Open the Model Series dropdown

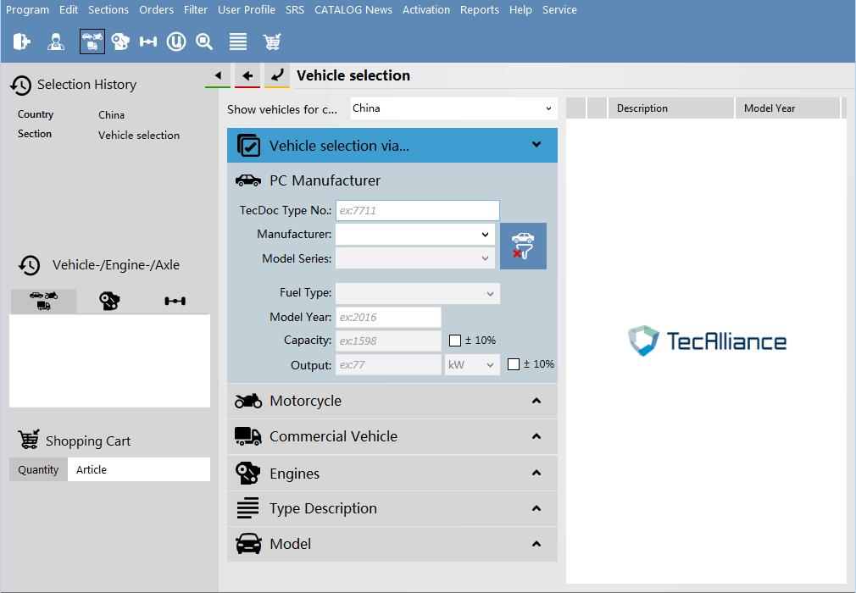tap(415, 258)
